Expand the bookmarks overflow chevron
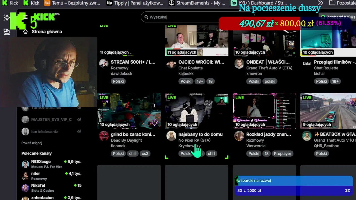 coord(320,3)
